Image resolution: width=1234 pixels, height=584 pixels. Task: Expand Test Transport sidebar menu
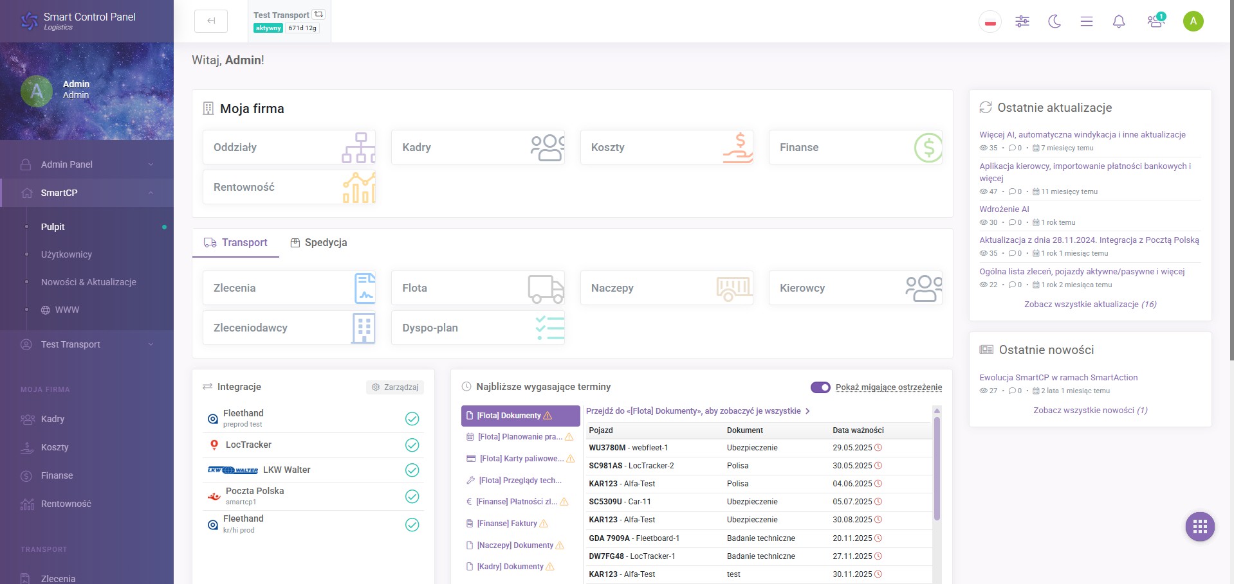click(x=87, y=344)
